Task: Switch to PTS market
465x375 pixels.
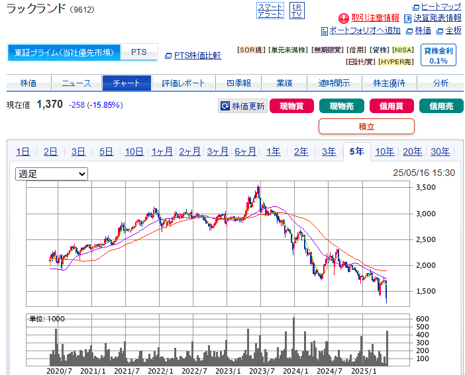Action: [x=139, y=52]
